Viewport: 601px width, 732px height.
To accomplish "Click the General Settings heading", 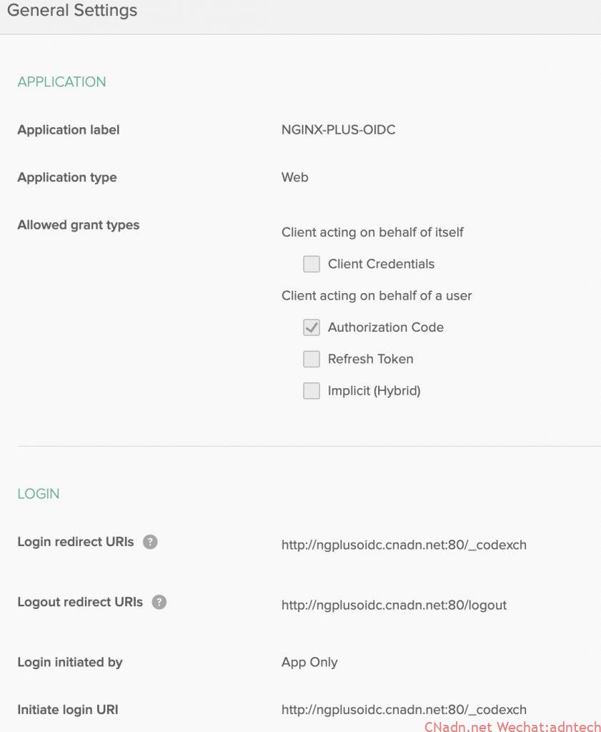I will coord(72,11).
